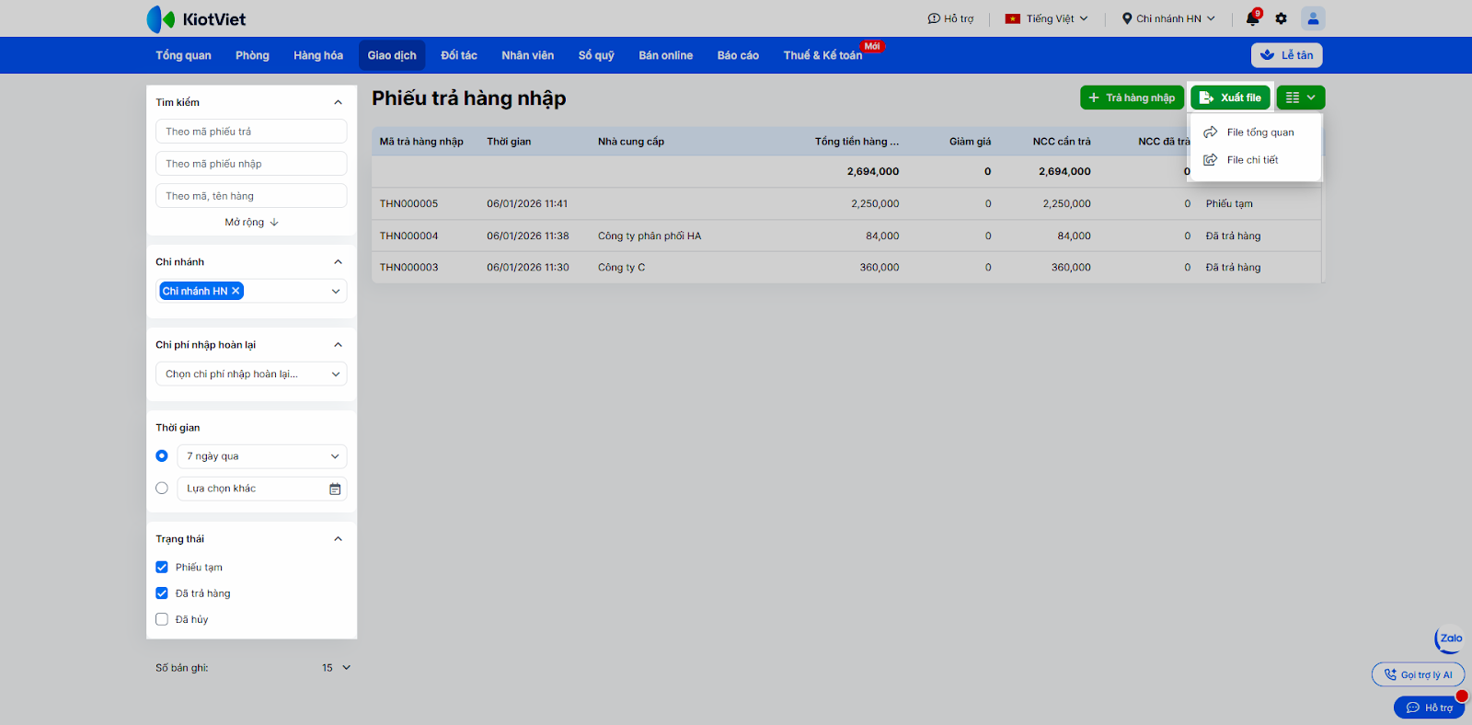Viewport: 1472px width, 725px height.
Task: Open Đối tác menu
Action: click(459, 55)
